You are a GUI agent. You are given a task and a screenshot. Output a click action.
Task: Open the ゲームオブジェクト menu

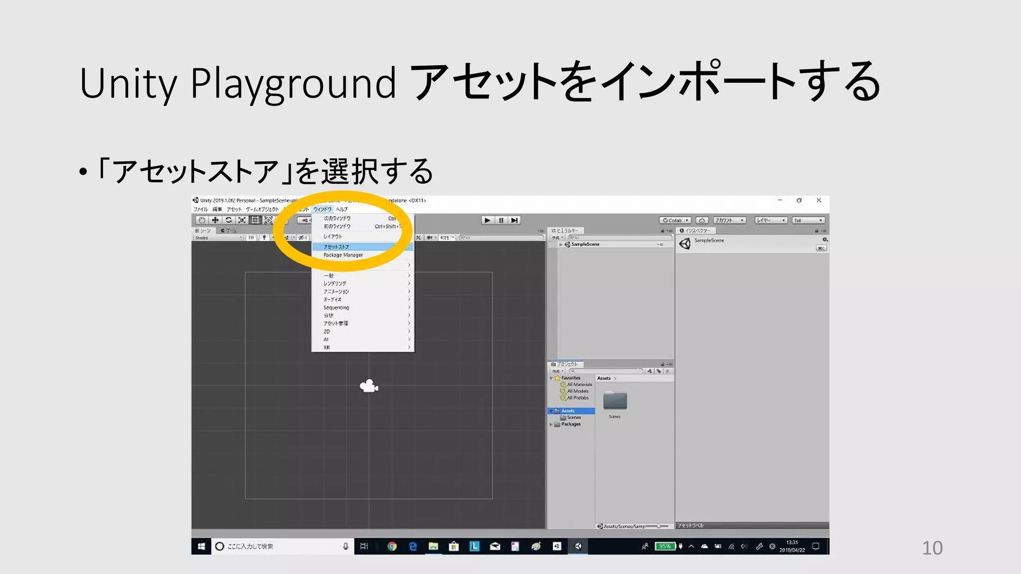262,209
